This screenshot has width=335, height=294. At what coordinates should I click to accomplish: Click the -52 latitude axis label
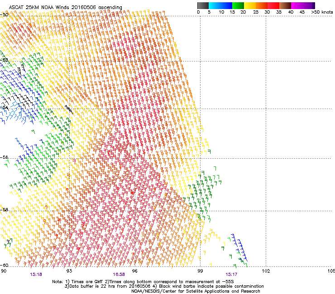[x=4, y=60]
